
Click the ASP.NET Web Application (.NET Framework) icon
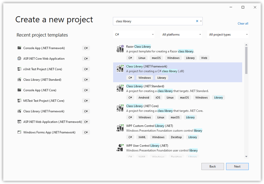point(19,122)
